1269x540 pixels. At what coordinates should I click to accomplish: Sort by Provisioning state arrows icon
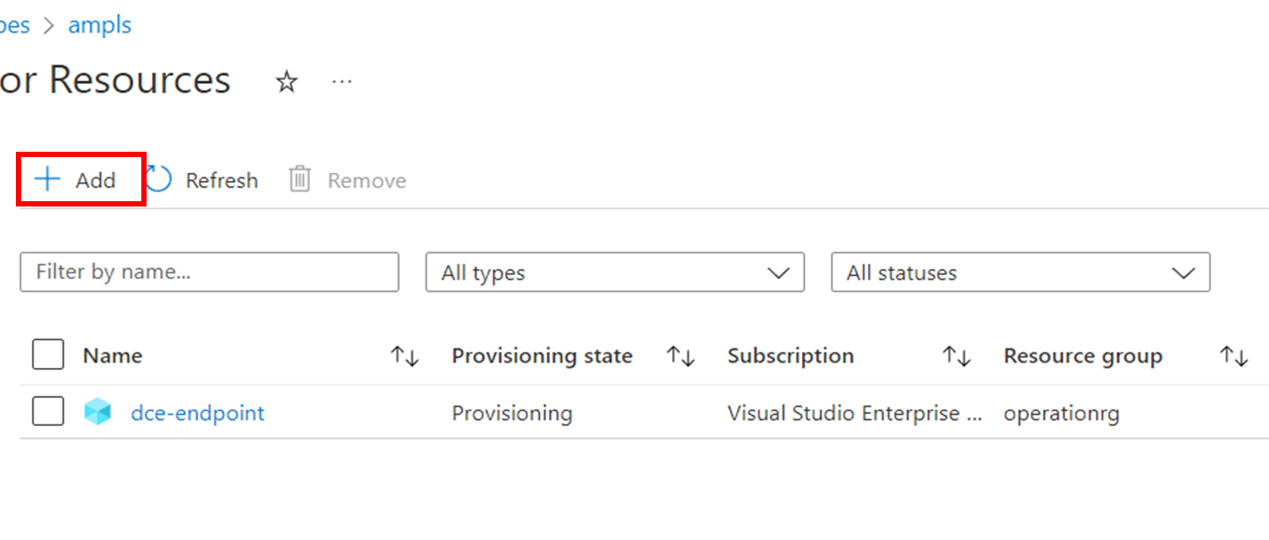point(680,356)
